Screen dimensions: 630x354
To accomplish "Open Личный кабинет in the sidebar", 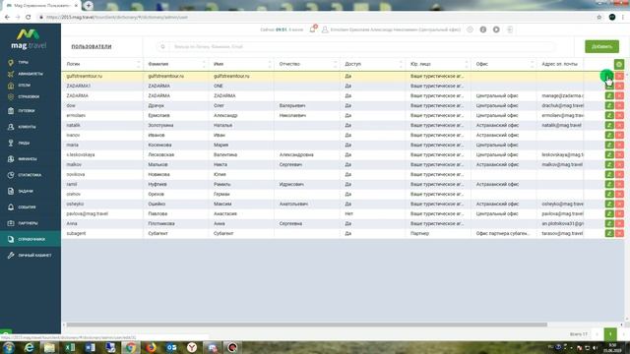I will coord(34,256).
